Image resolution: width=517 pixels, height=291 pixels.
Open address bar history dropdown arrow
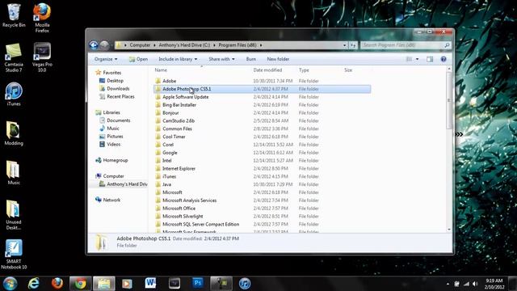click(x=345, y=45)
